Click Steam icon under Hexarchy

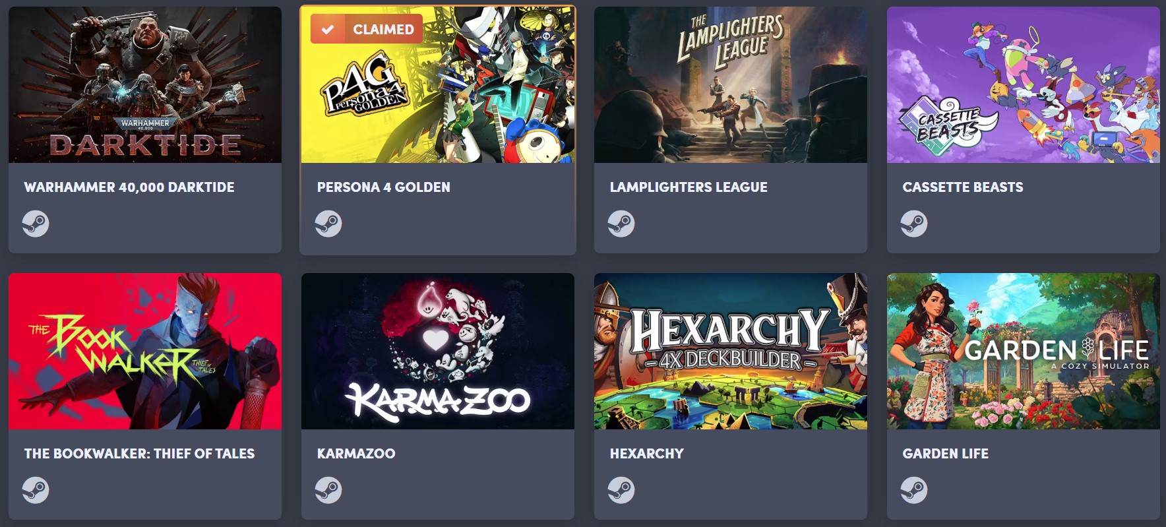click(621, 490)
